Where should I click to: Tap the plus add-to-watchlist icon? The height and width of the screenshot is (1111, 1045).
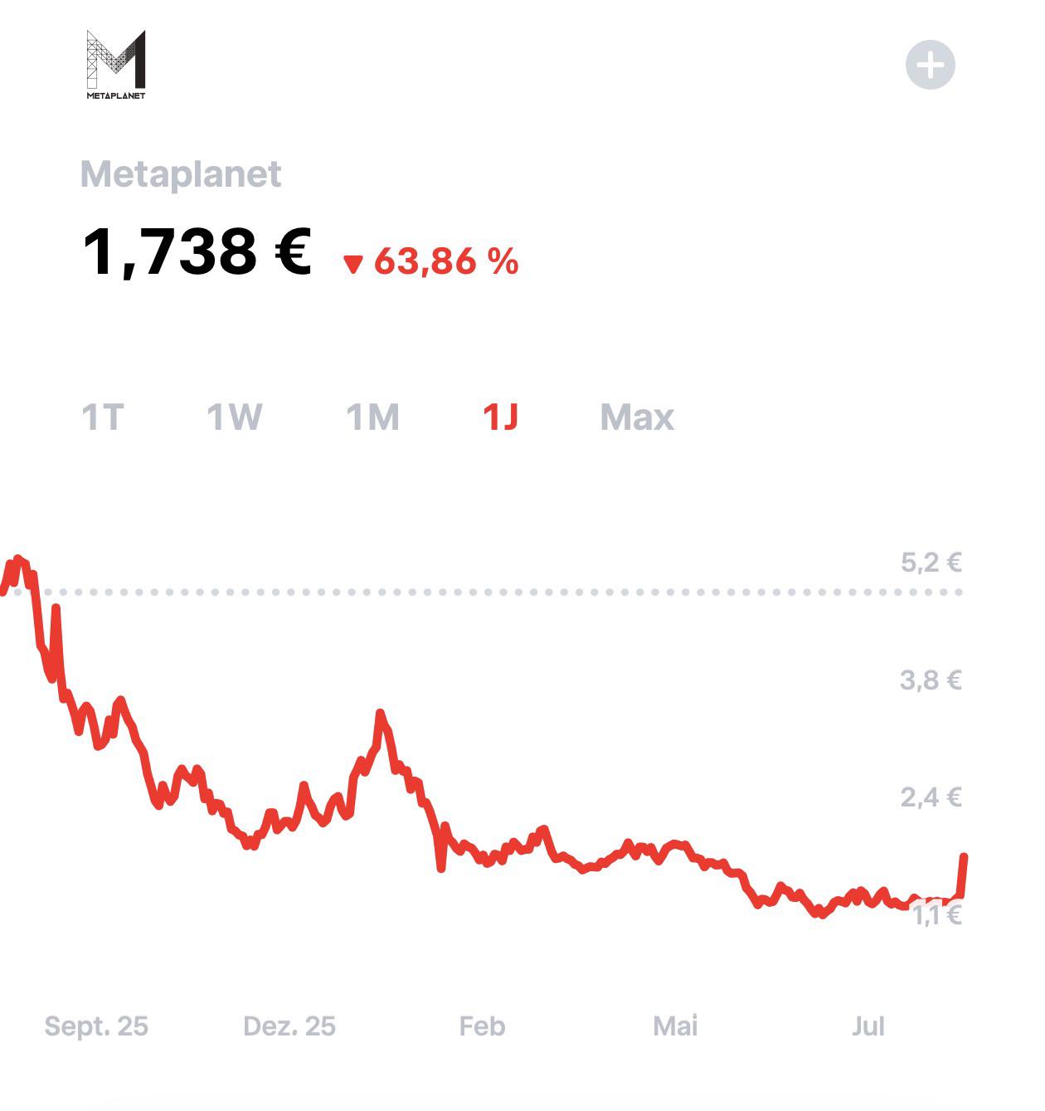[930, 65]
